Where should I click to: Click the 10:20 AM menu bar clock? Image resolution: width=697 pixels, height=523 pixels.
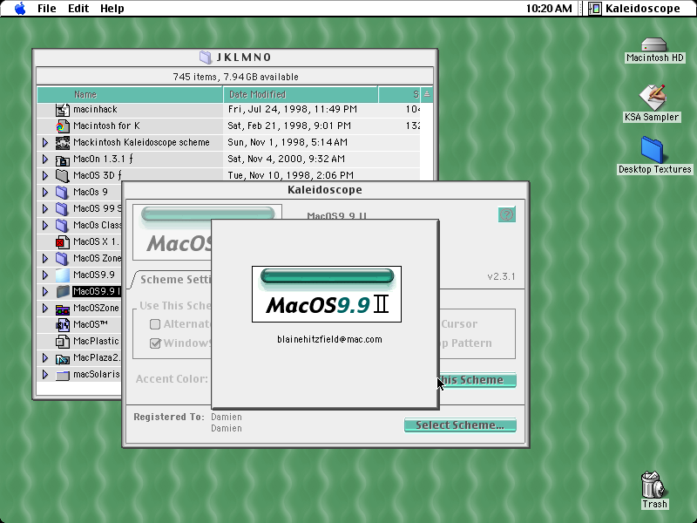point(549,9)
